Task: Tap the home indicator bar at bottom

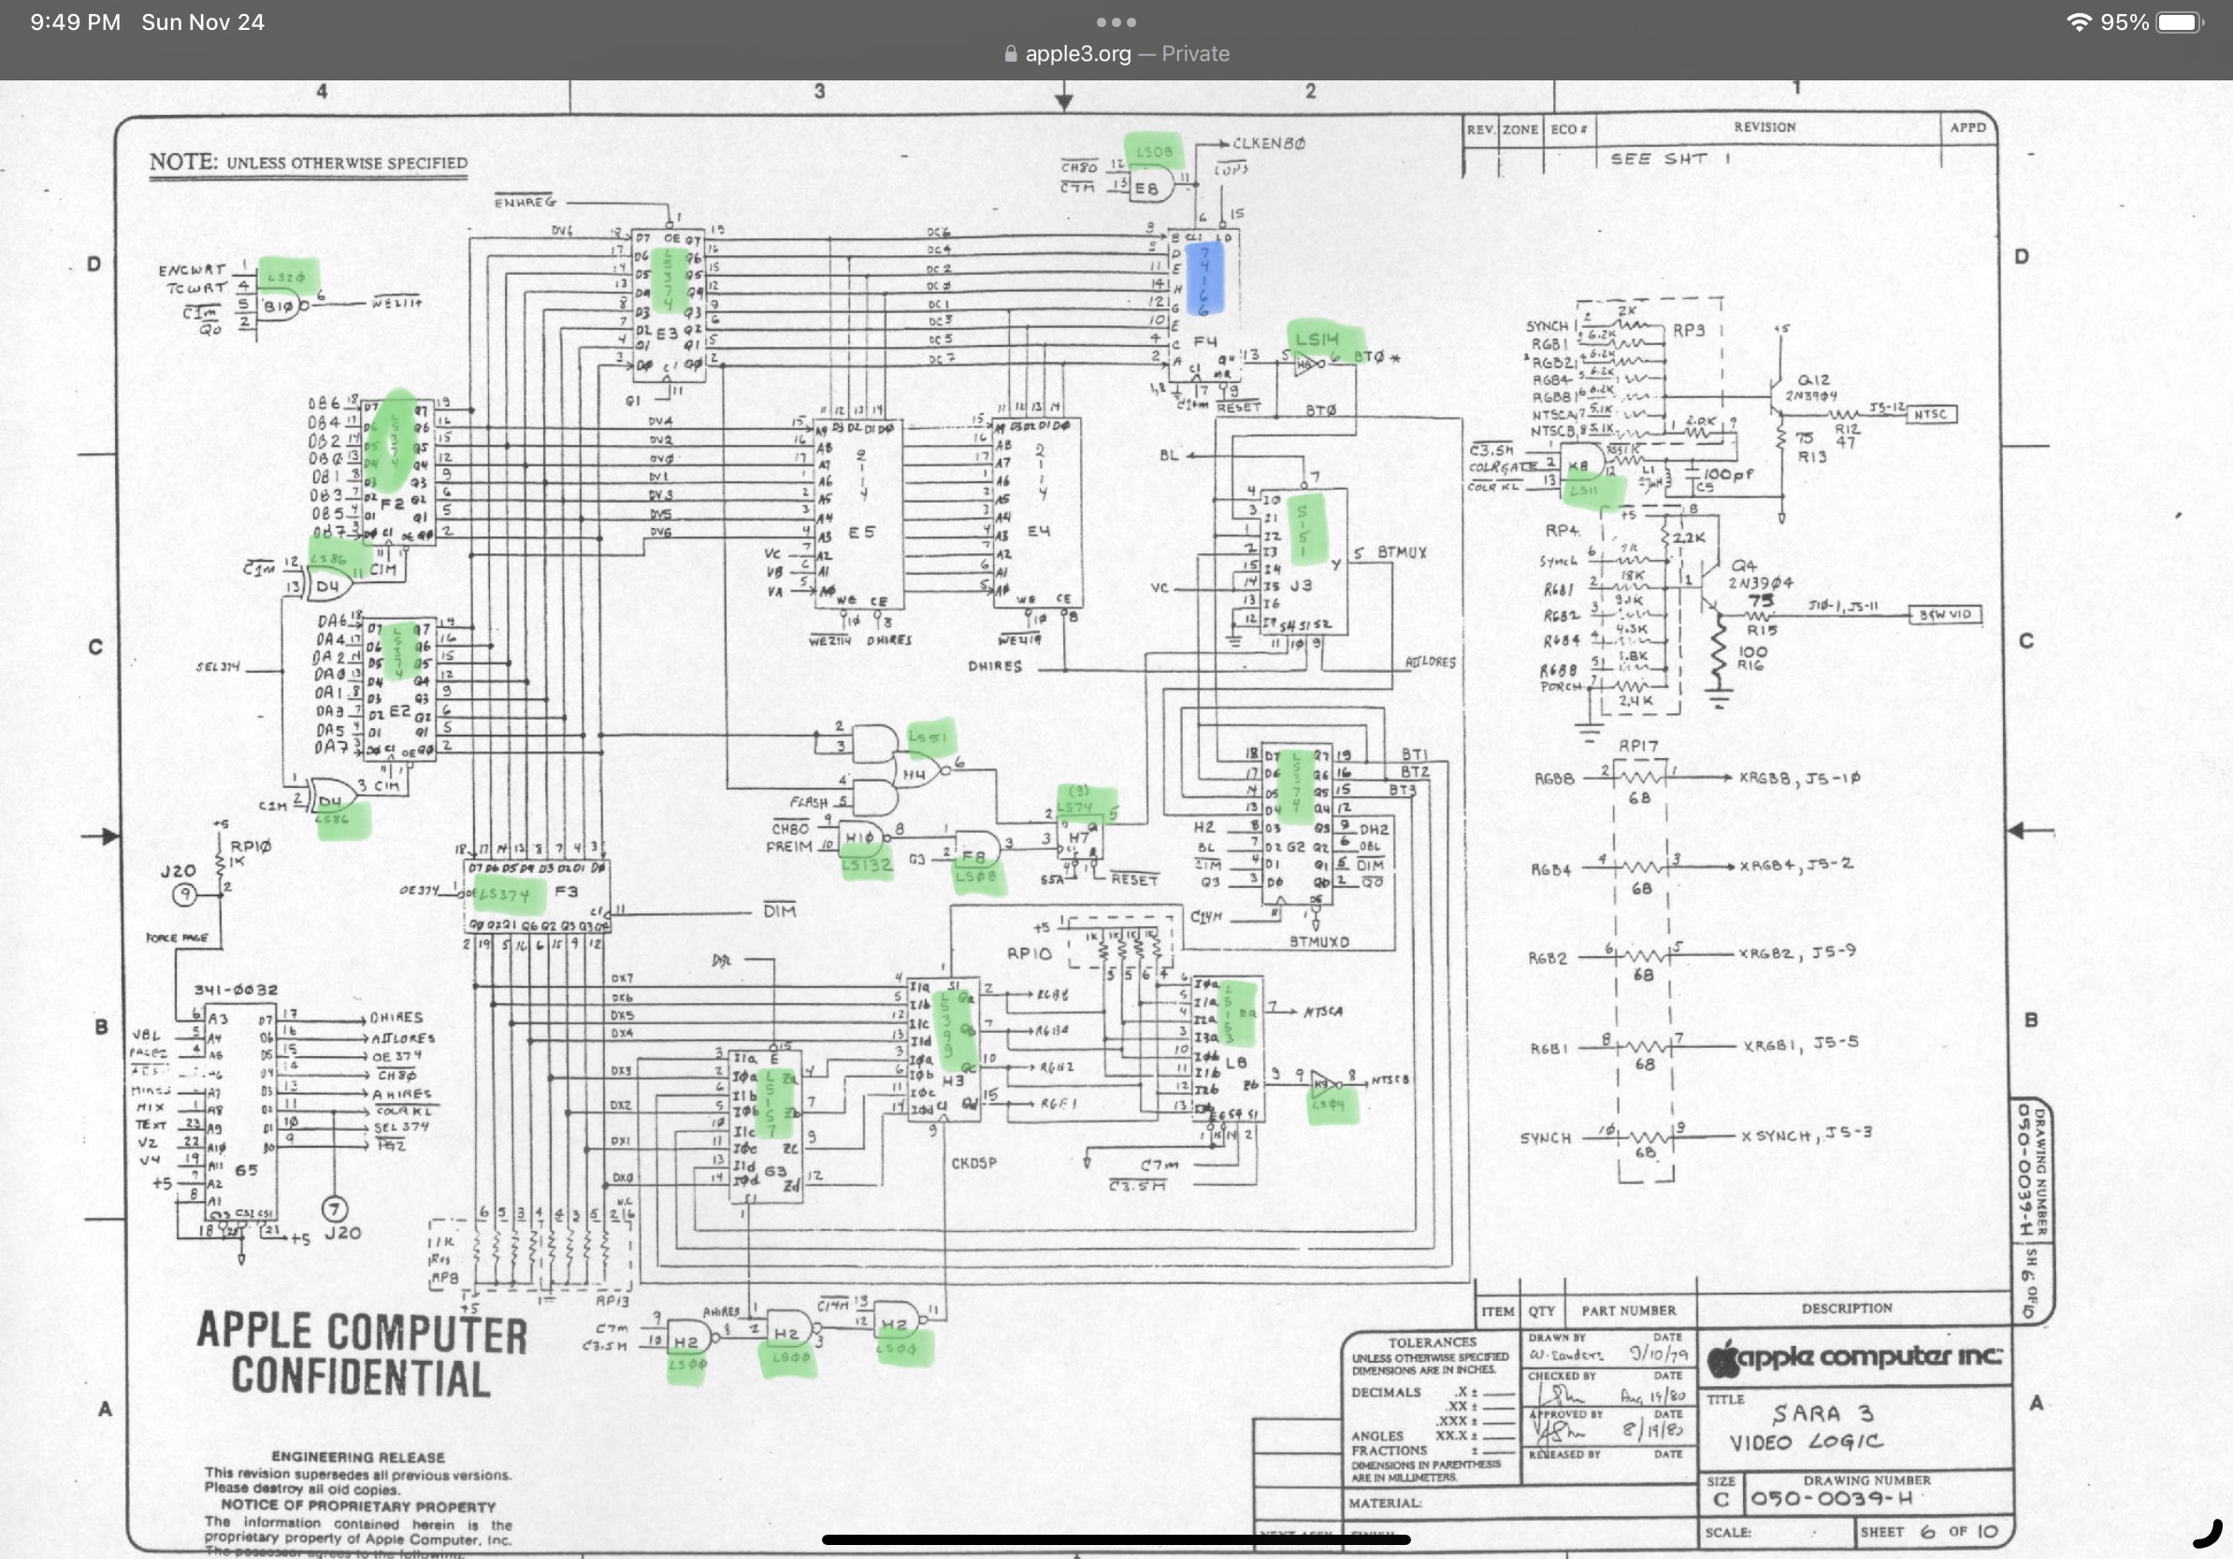Action: 1116,1539
